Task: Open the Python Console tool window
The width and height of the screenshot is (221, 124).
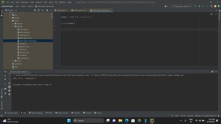Action: point(62,113)
